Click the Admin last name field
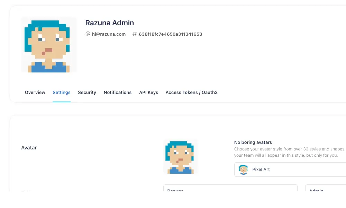 (x=326, y=188)
